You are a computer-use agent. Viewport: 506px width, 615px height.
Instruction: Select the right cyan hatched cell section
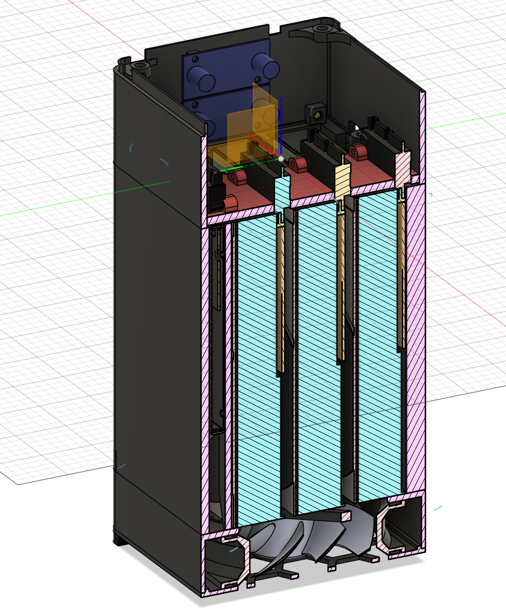(x=380, y=347)
